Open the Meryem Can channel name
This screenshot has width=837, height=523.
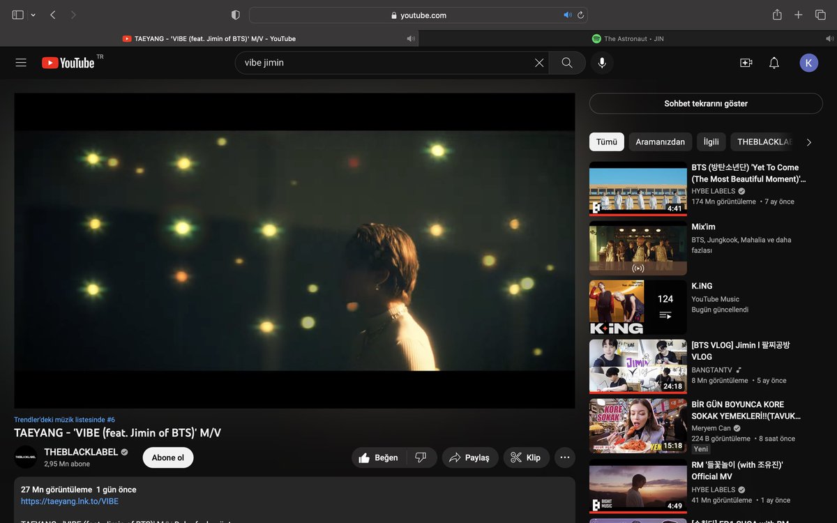click(x=711, y=428)
